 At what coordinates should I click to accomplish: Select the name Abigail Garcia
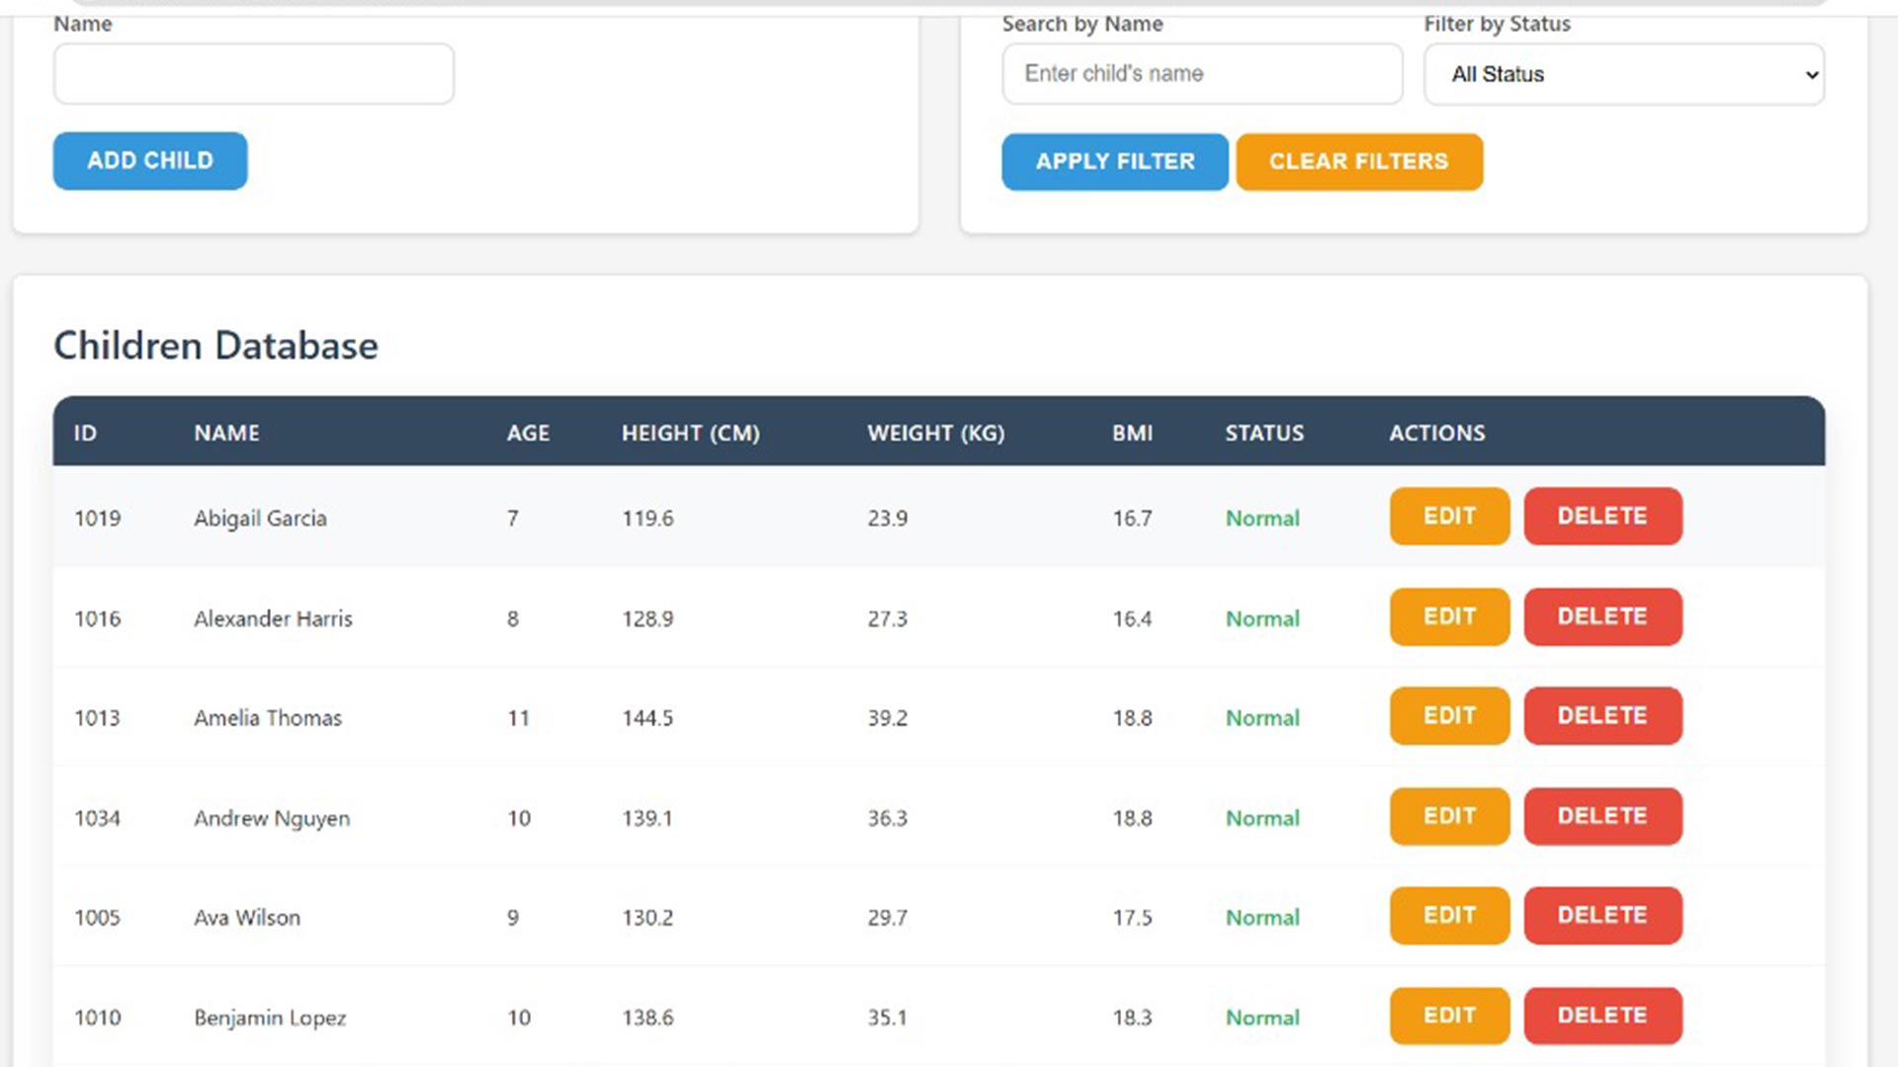pos(260,519)
